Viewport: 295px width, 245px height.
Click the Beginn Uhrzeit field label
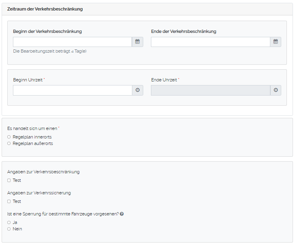(28, 80)
